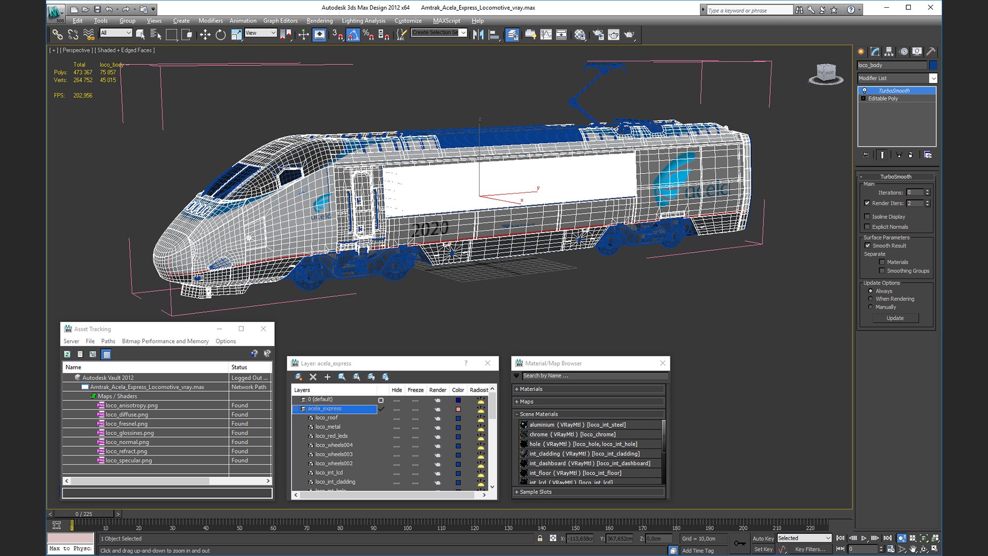The image size is (988, 556).
Task: Click the Auto Key button
Action: [763, 538]
